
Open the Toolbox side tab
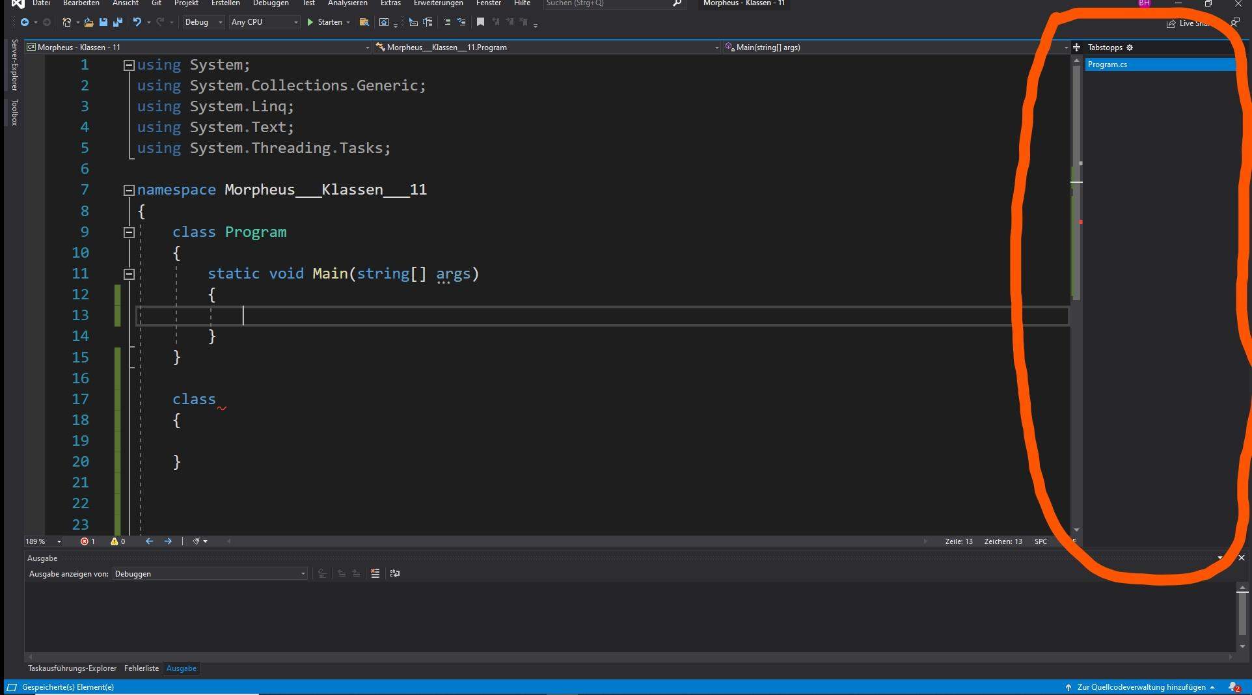(x=14, y=112)
